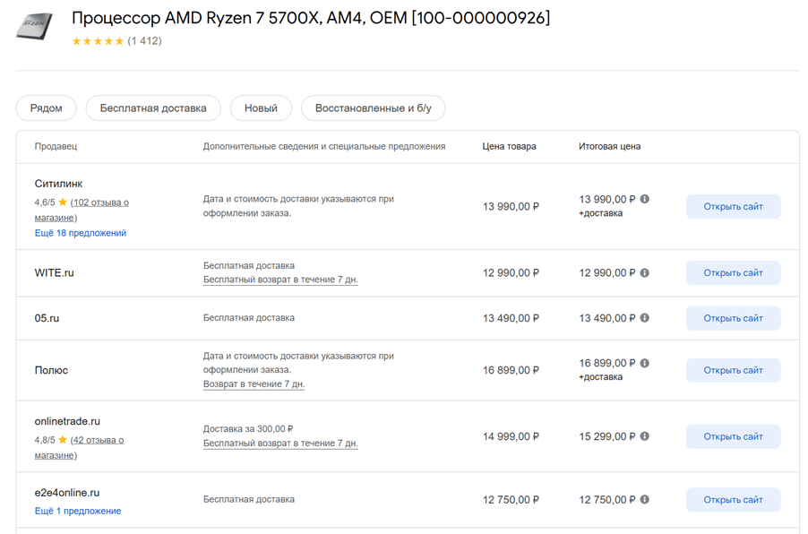Open WITE.ru free 7-day return policy link
The width and height of the screenshot is (808, 534).
click(280, 280)
